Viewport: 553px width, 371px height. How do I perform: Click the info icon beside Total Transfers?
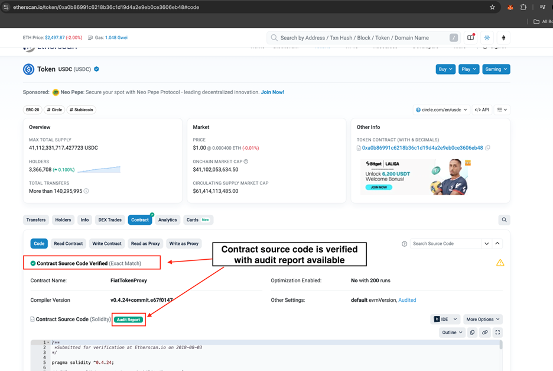click(86, 191)
